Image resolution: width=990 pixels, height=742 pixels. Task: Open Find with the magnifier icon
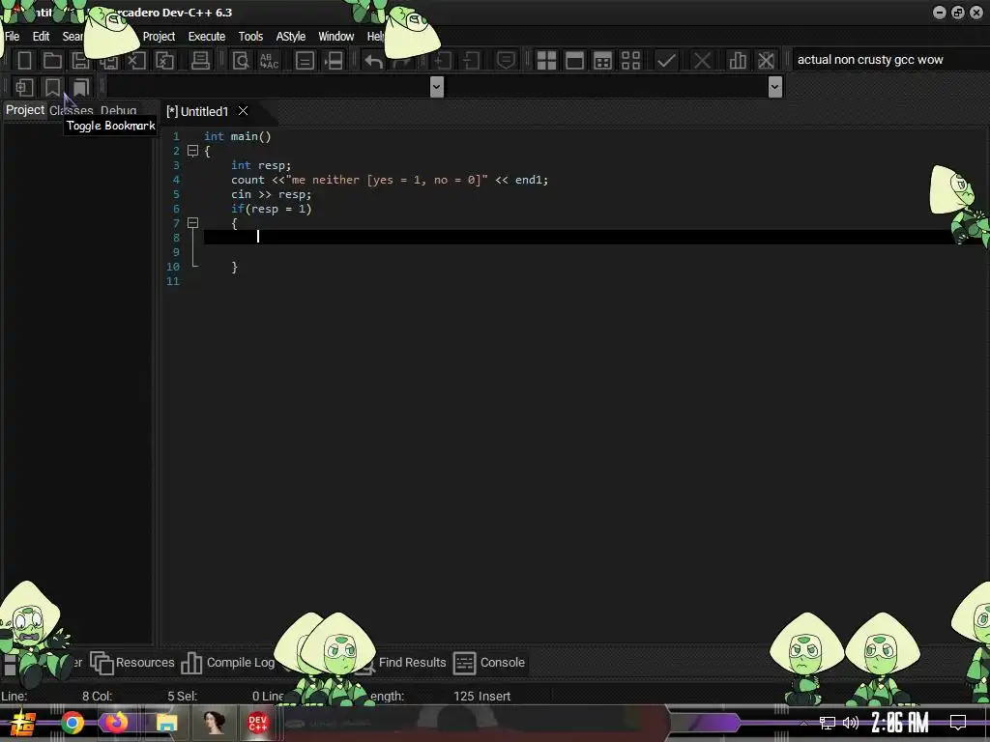pos(241,61)
